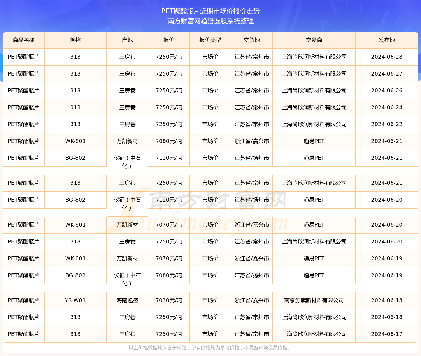
Task: Select the date 2024-06-22
Action: coord(387,124)
